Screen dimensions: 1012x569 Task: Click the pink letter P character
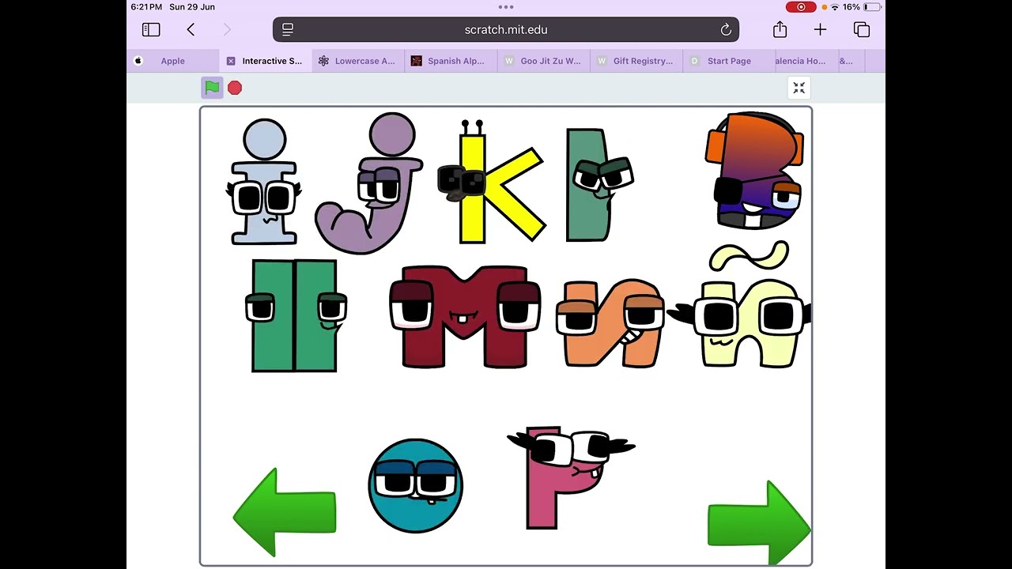(x=569, y=477)
